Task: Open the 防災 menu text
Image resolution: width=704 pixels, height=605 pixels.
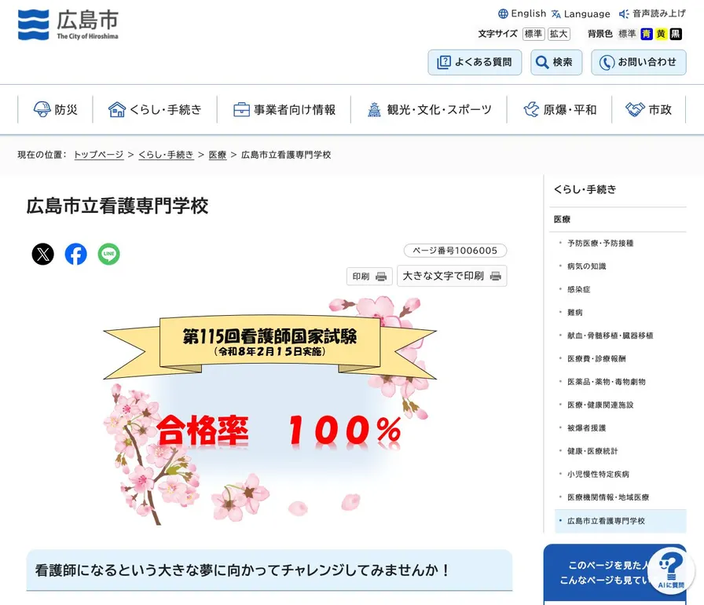Action: click(66, 109)
